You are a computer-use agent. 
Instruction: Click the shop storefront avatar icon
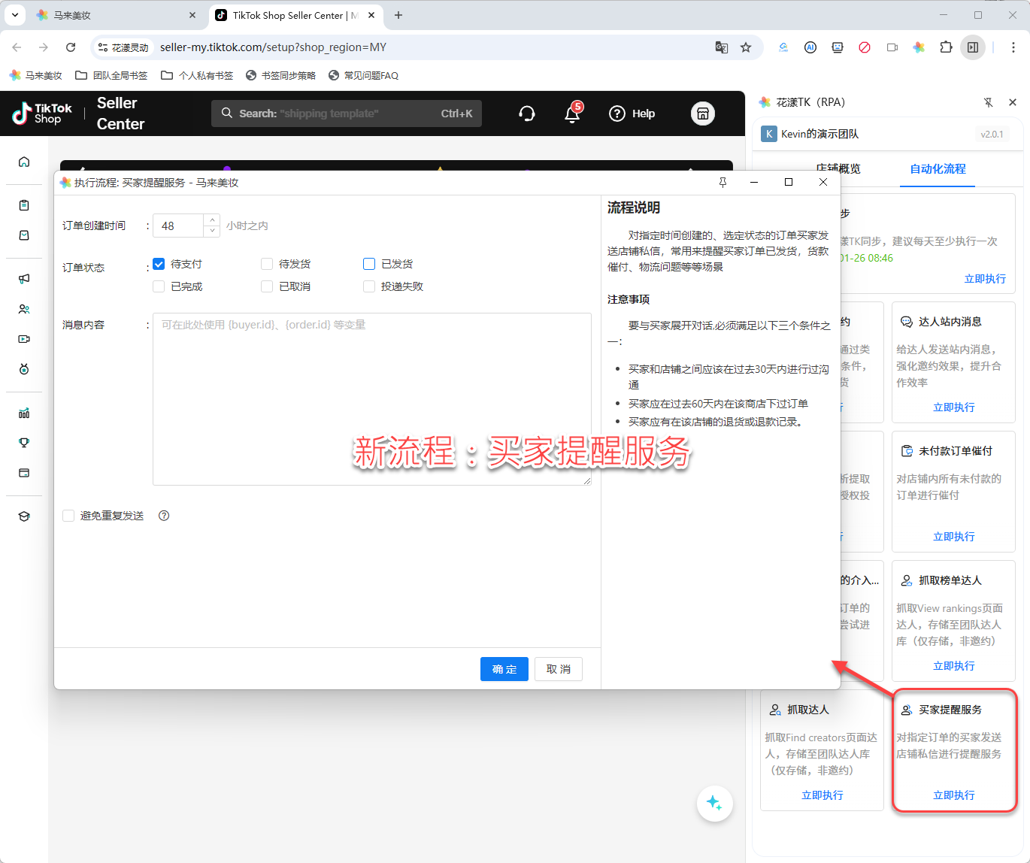[702, 114]
